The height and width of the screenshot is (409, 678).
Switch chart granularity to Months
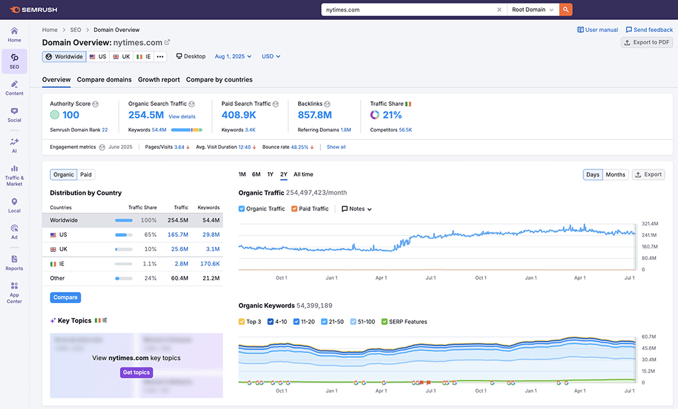click(x=615, y=175)
